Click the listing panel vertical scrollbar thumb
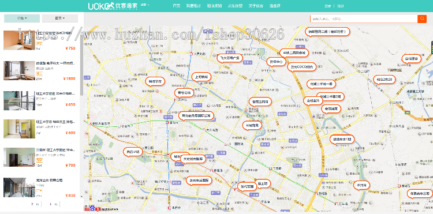Viewport: 433px width, 214px height. coord(82,65)
